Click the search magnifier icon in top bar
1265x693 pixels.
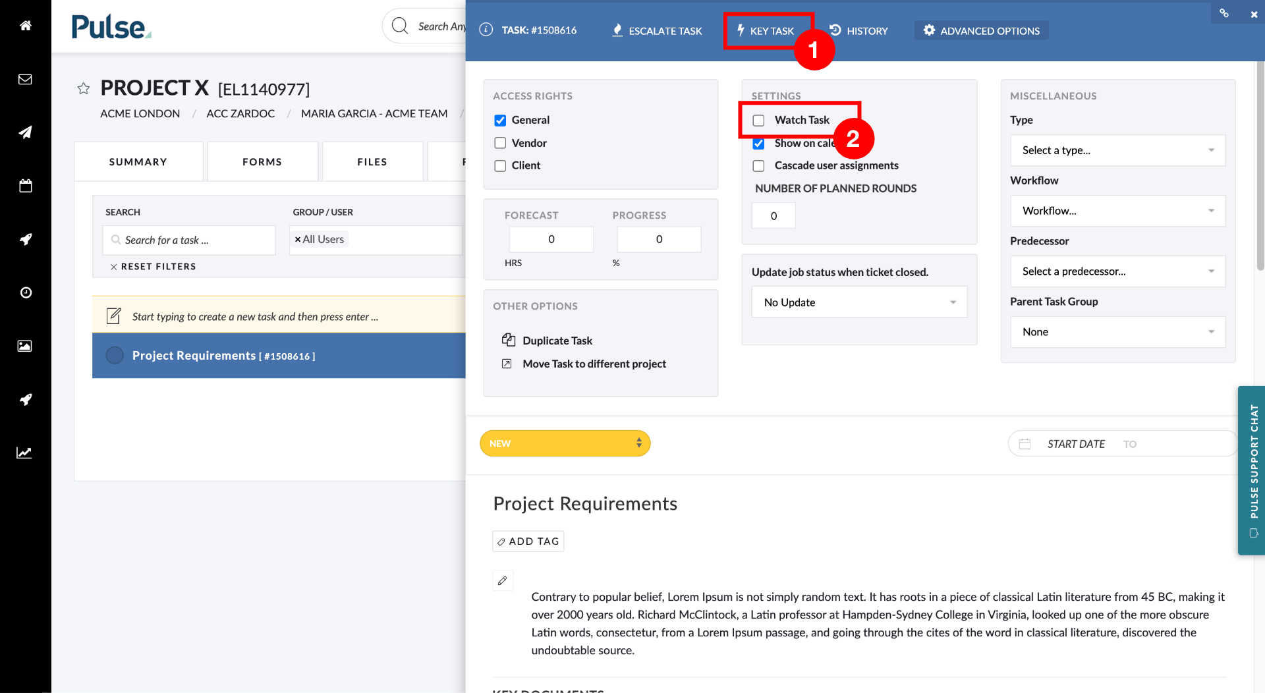(400, 26)
